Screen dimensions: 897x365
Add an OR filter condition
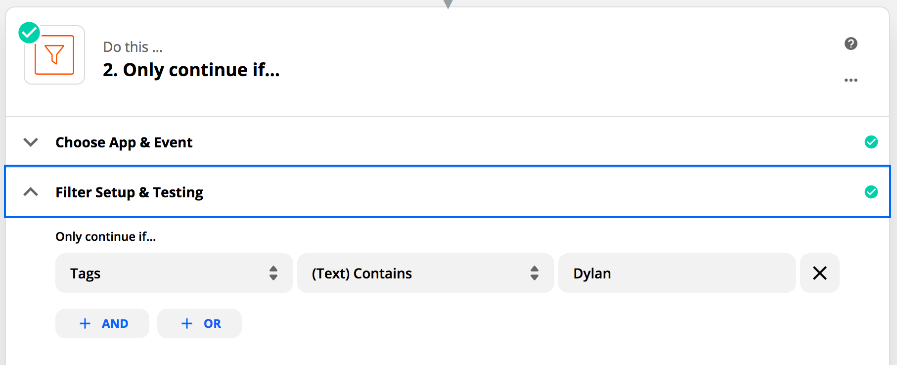[199, 323]
